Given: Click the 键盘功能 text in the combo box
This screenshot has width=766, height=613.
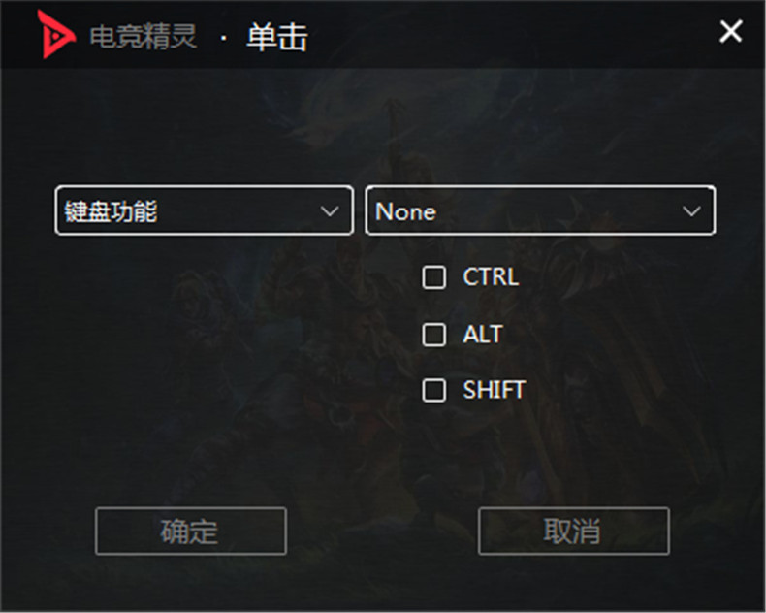Looking at the screenshot, I should click(x=111, y=211).
